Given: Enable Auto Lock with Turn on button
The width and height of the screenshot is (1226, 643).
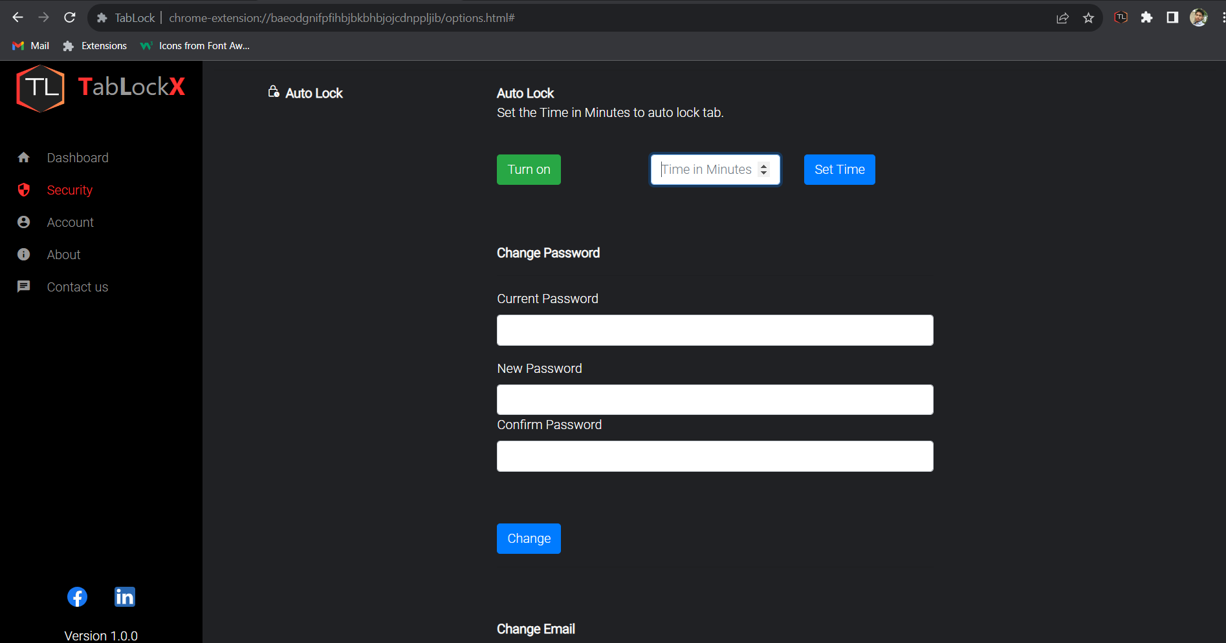Looking at the screenshot, I should (529, 169).
